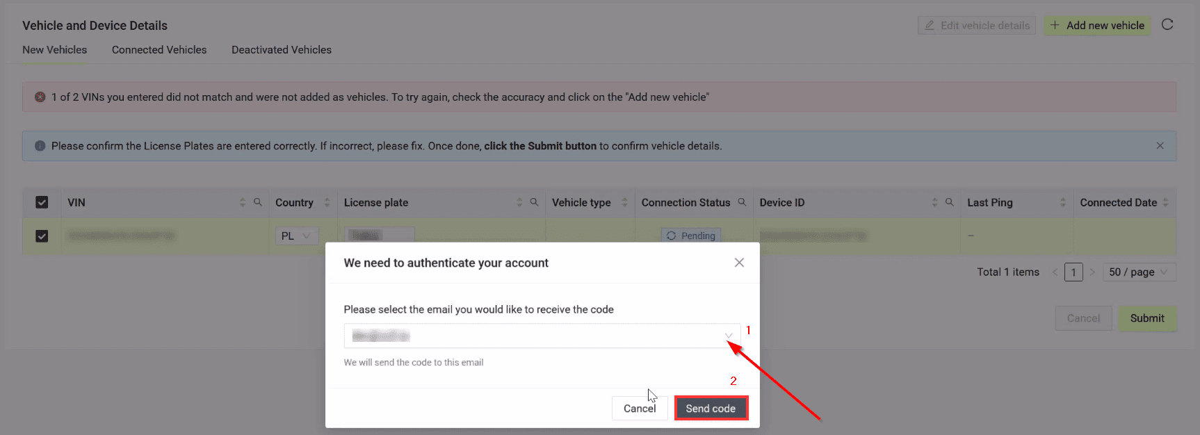Viewport: 1200px width, 435px height.
Task: Close the authenticate account dialog
Action: [739, 263]
